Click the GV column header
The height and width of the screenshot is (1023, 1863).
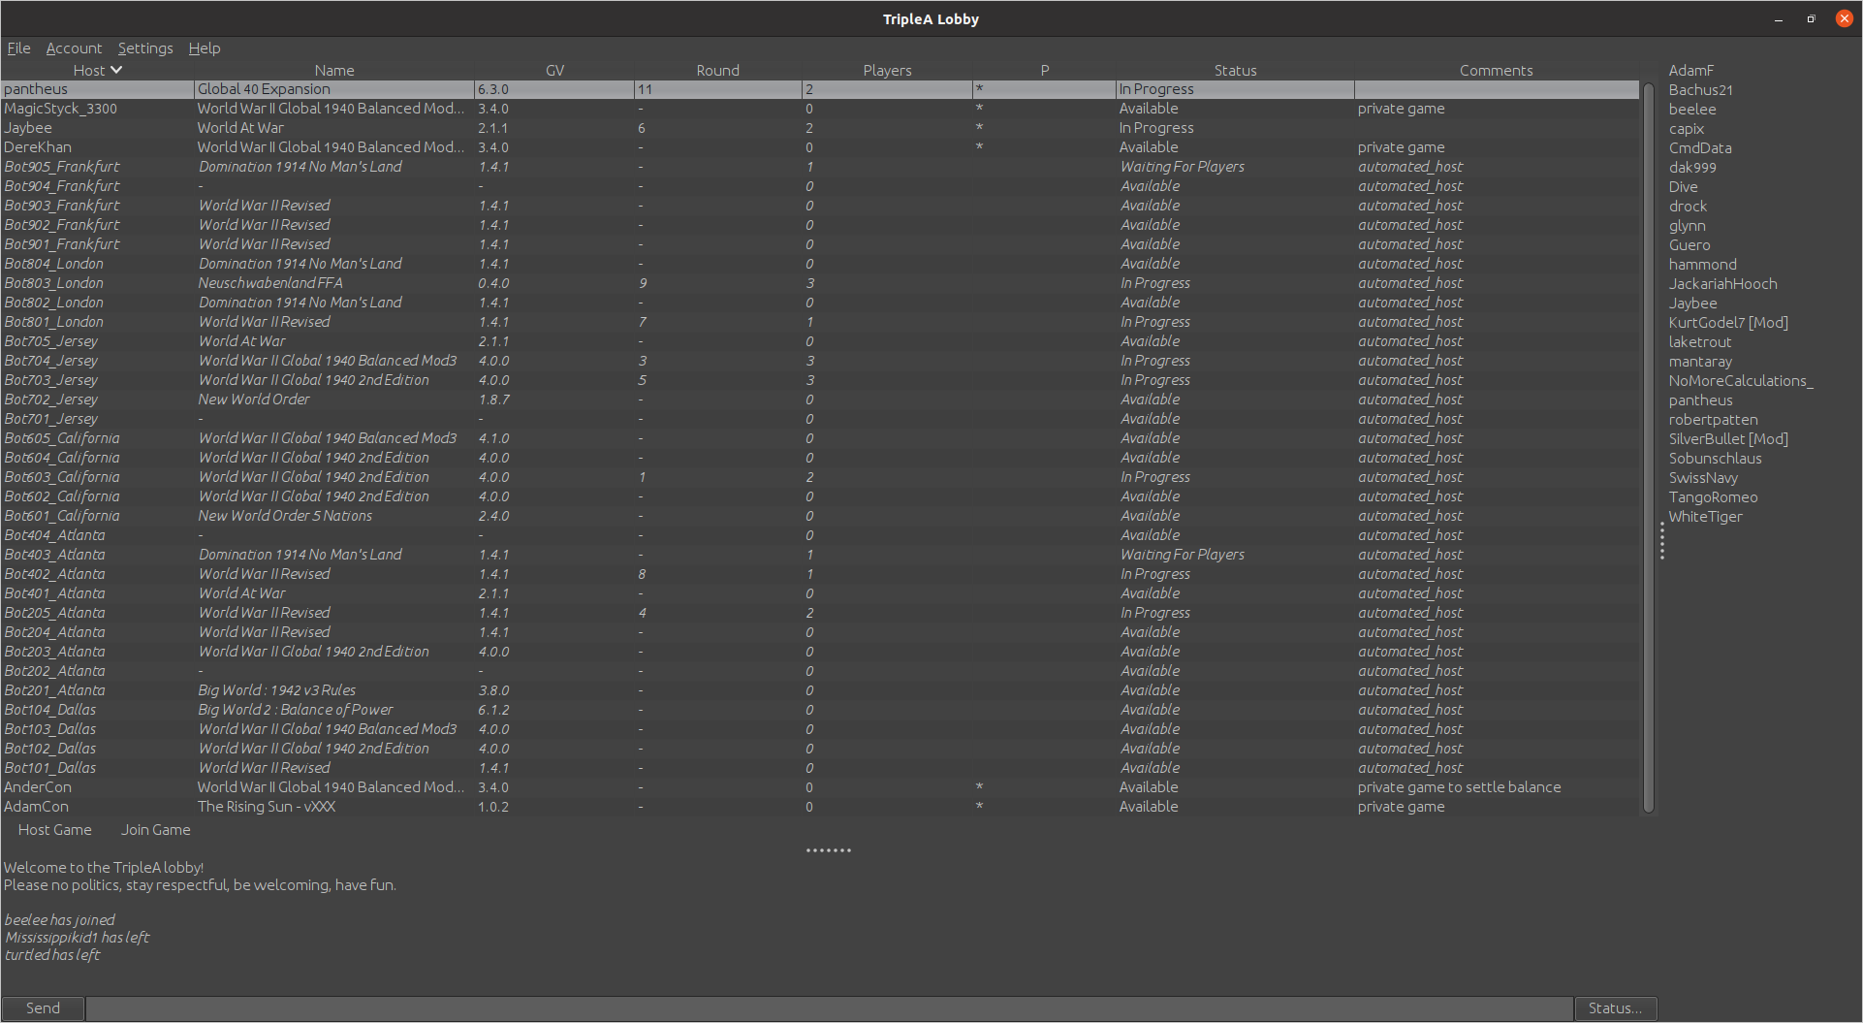554,71
